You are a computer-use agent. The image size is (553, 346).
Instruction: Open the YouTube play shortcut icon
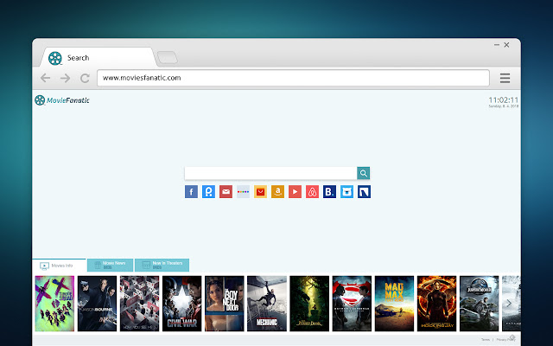point(295,192)
